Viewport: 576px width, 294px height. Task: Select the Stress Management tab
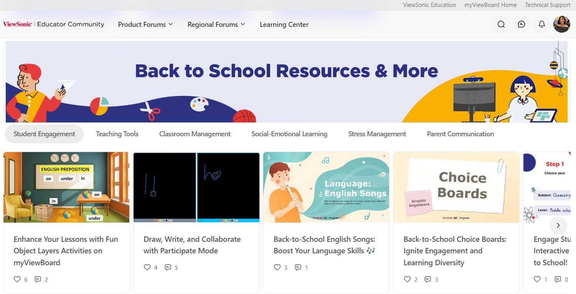377,134
